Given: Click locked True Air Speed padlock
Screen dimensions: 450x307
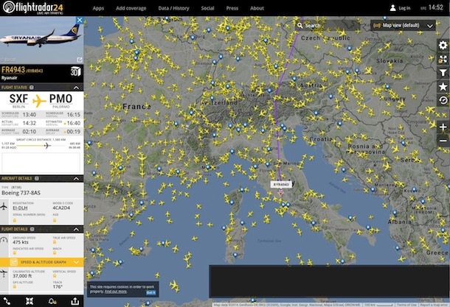Looking at the screenshot, I should [x=55, y=242].
